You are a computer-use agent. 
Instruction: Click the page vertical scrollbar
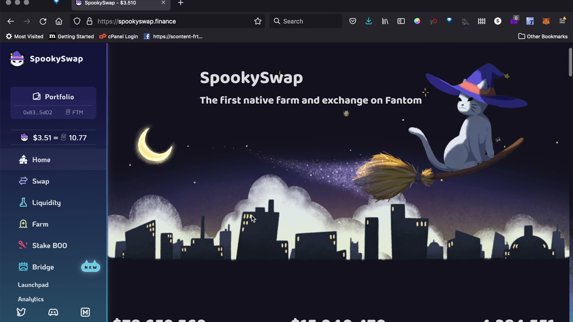pos(570,62)
